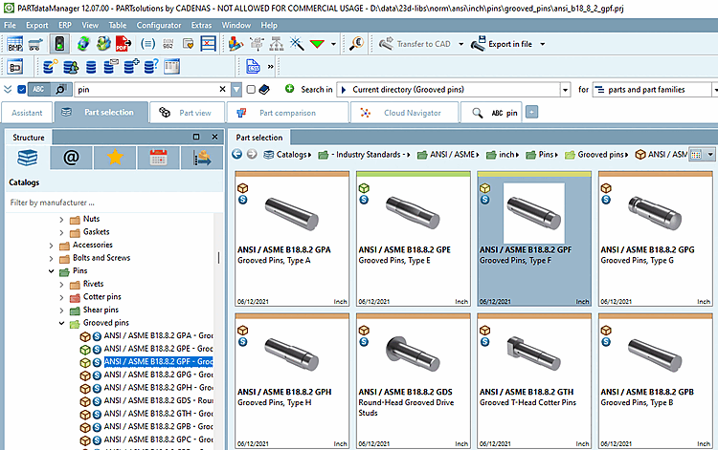Click the database with envelope icon
The width and height of the screenshot is (718, 450).
point(111,67)
